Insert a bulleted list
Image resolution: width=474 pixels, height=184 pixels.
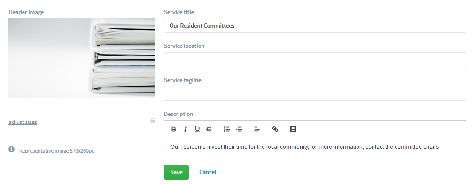pos(239,129)
